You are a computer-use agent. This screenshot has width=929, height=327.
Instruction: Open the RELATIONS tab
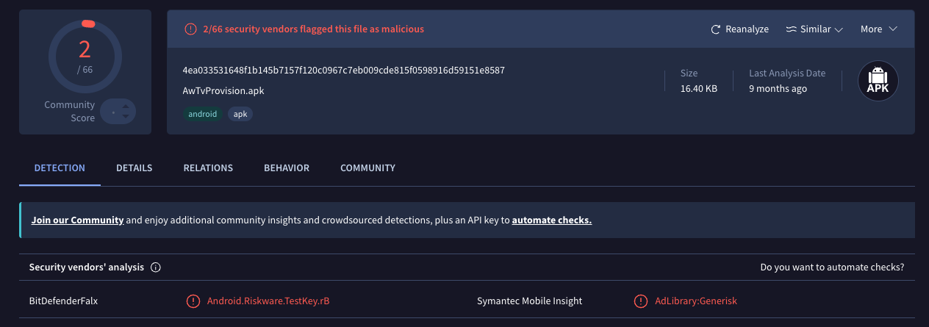(208, 168)
